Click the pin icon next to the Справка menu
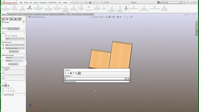Screen dimensions: 199x112 [71, 2]
